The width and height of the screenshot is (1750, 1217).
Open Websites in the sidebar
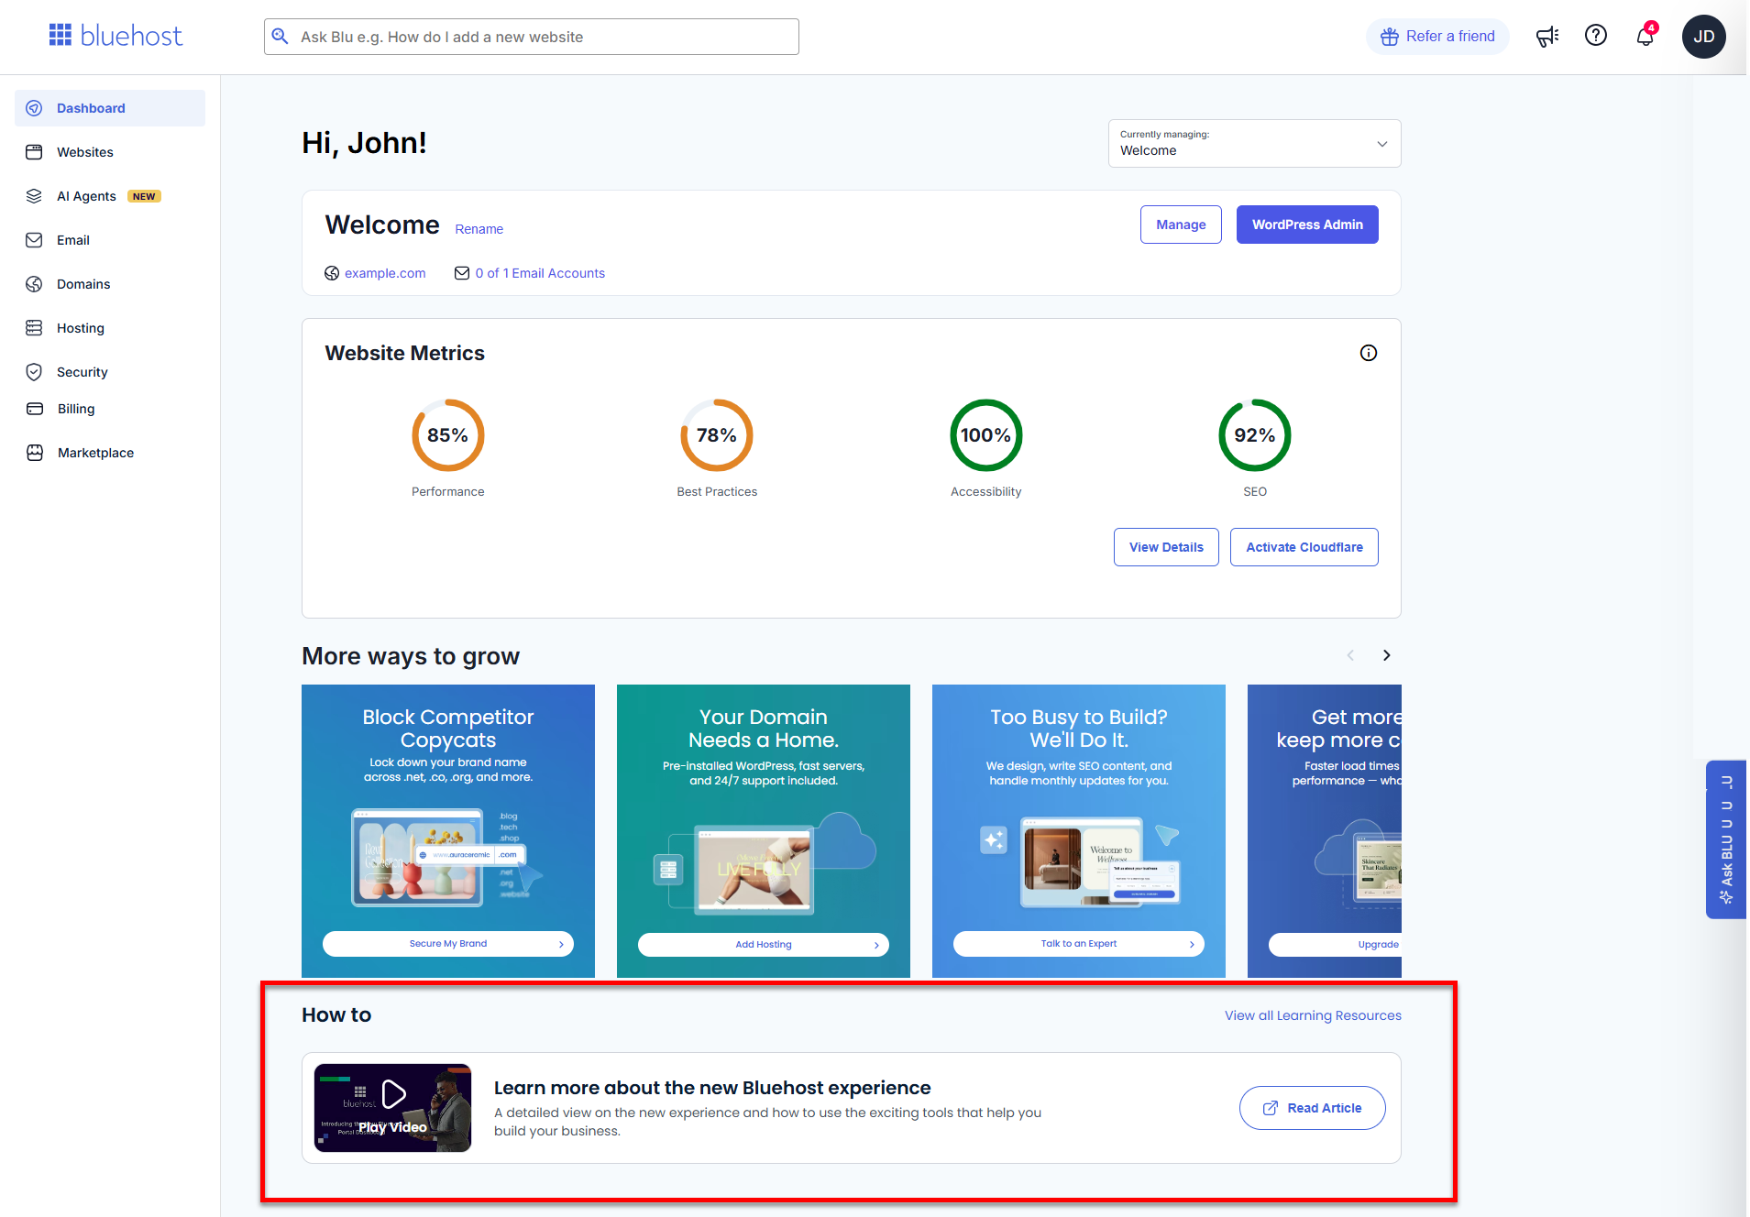coord(110,152)
